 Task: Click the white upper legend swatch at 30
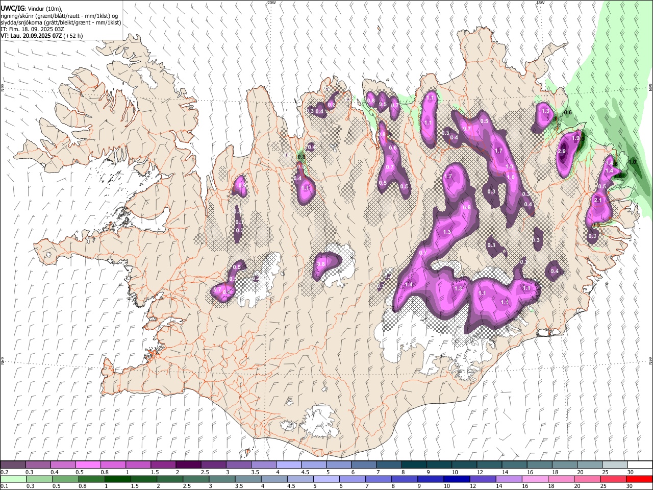pos(639,464)
